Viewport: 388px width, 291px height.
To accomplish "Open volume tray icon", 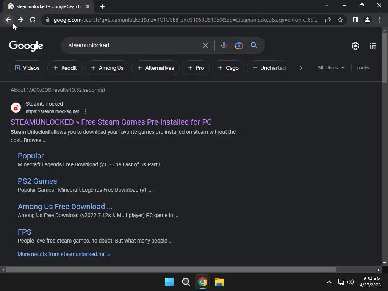I will [x=350, y=282].
